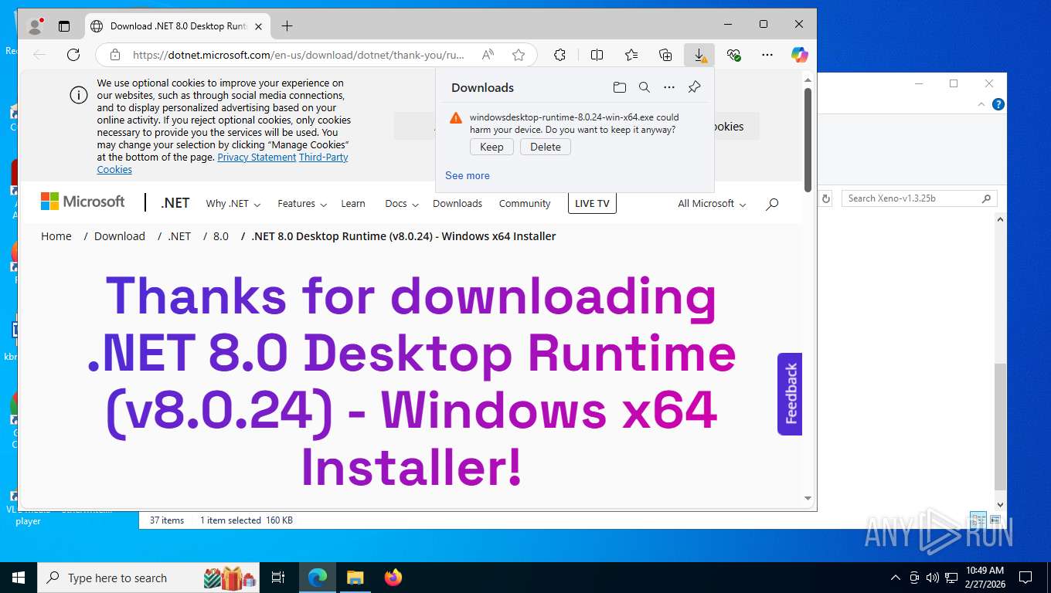Open the Favorites list icon
The height and width of the screenshot is (593, 1051).
[x=631, y=55]
